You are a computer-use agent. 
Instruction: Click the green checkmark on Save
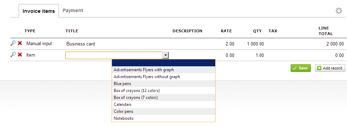pos(294,68)
